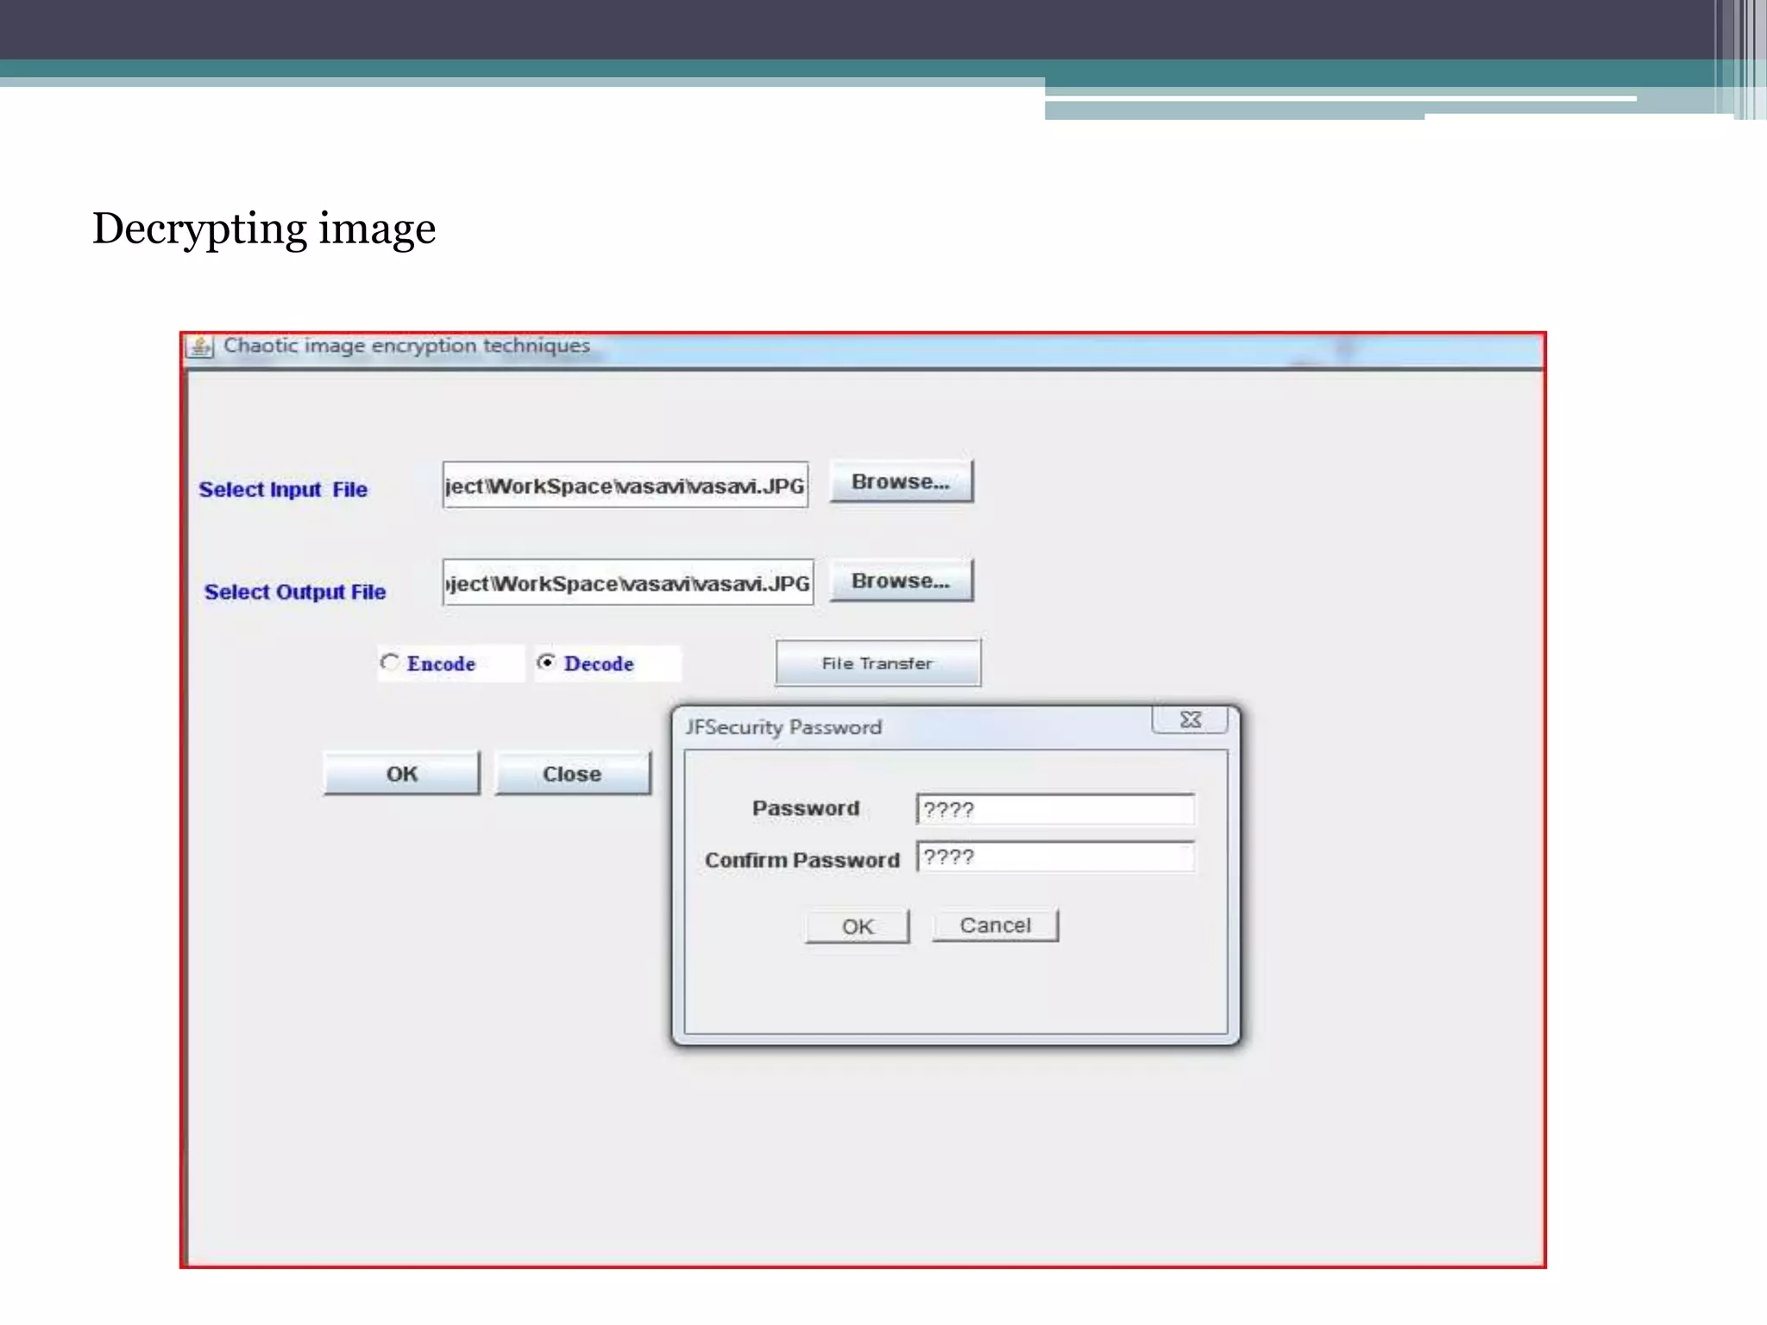Click Cancel in password dialog
This screenshot has height=1325, width=1767.
coord(995,926)
